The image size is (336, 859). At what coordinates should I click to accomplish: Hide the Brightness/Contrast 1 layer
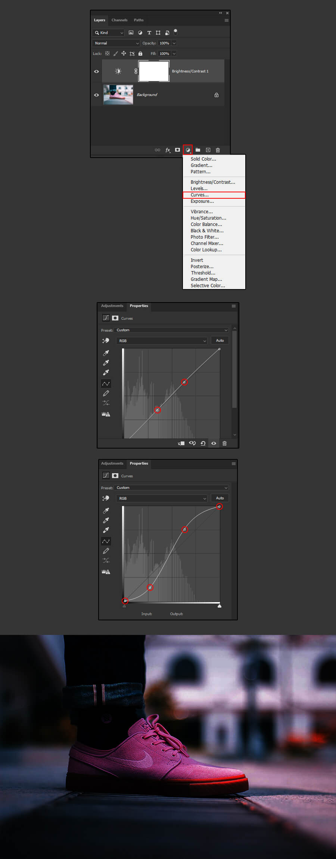click(96, 71)
